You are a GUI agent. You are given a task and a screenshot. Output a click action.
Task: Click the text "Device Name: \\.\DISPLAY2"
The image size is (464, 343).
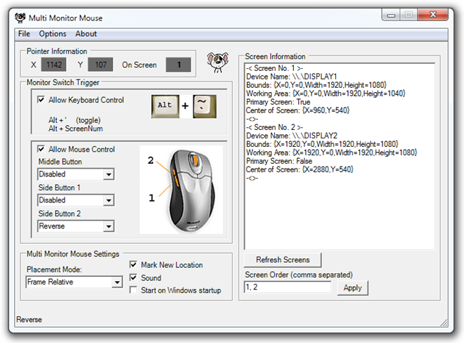pyautogui.click(x=292, y=136)
